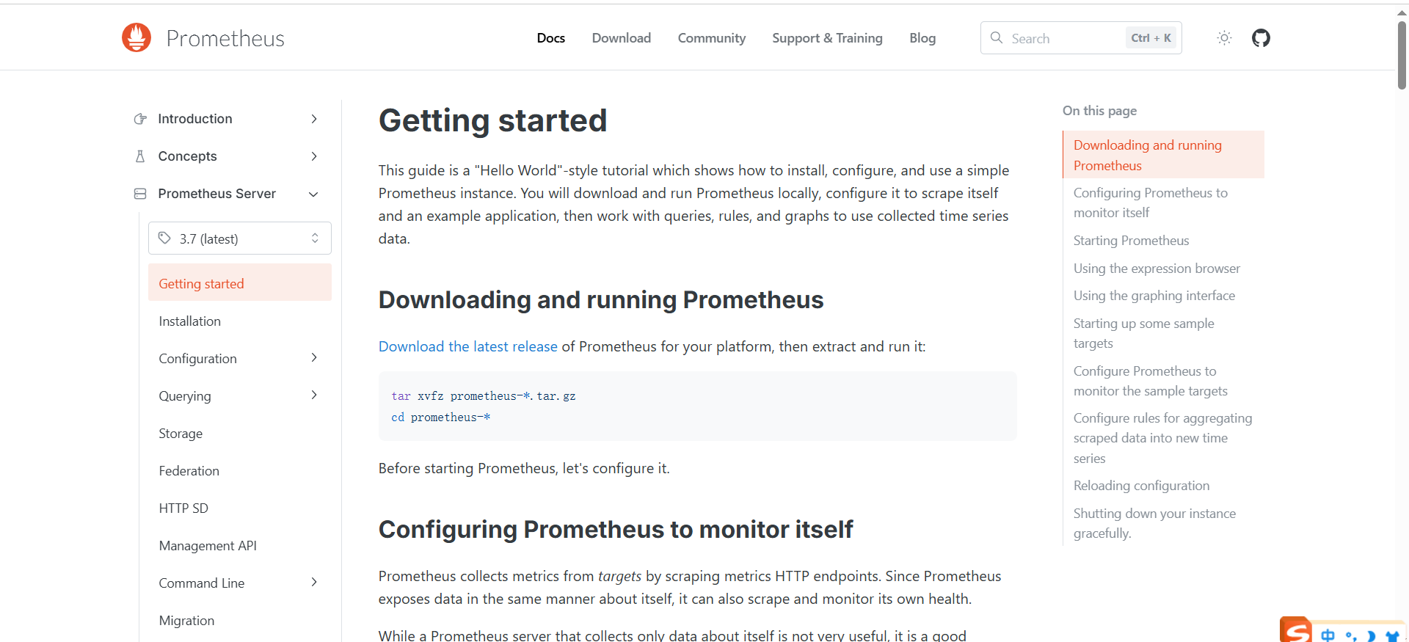
Task: Jump to 'Configure Prometheus to monitor the sample targets'
Action: 1150,381
